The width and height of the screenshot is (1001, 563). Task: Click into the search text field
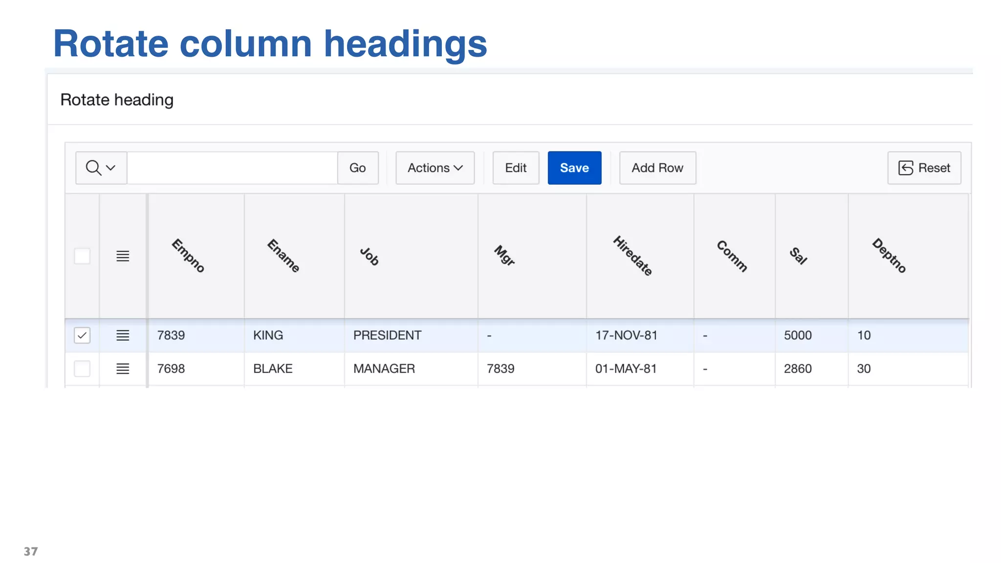point(232,168)
